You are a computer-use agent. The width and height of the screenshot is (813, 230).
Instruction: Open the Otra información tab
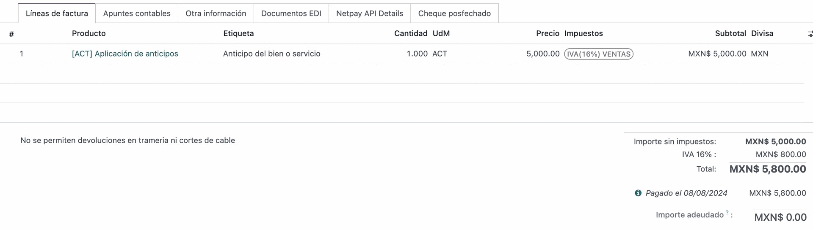point(216,14)
